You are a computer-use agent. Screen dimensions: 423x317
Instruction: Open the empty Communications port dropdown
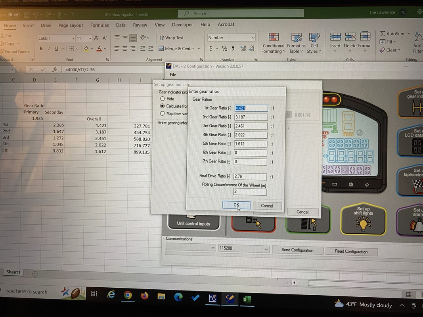click(212, 247)
